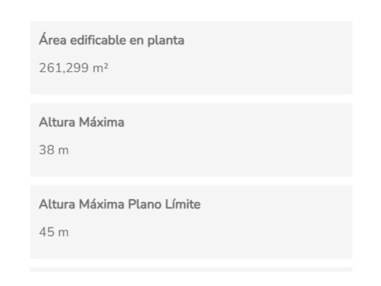The height and width of the screenshot is (286, 381).
Task: Click the partially visible card at the bottom
Action: [191, 270]
